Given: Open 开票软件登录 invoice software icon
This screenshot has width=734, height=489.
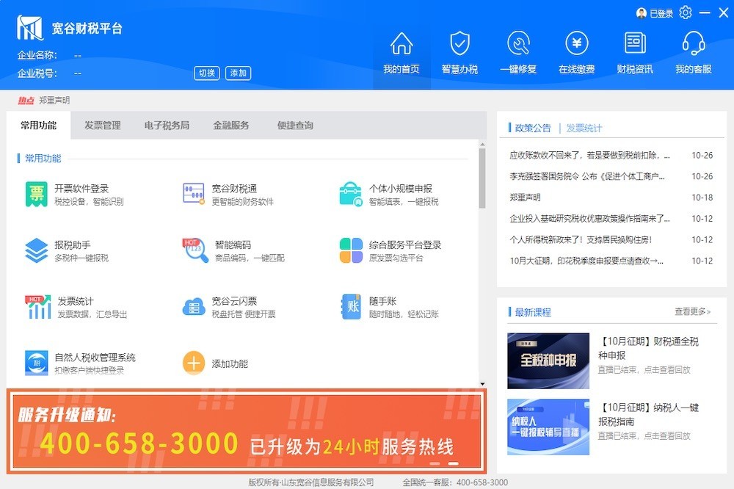Looking at the screenshot, I should (36, 194).
